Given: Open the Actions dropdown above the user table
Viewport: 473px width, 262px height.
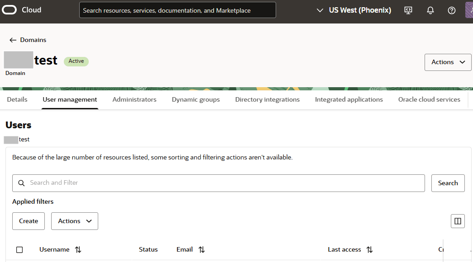Looking at the screenshot, I should [x=74, y=221].
